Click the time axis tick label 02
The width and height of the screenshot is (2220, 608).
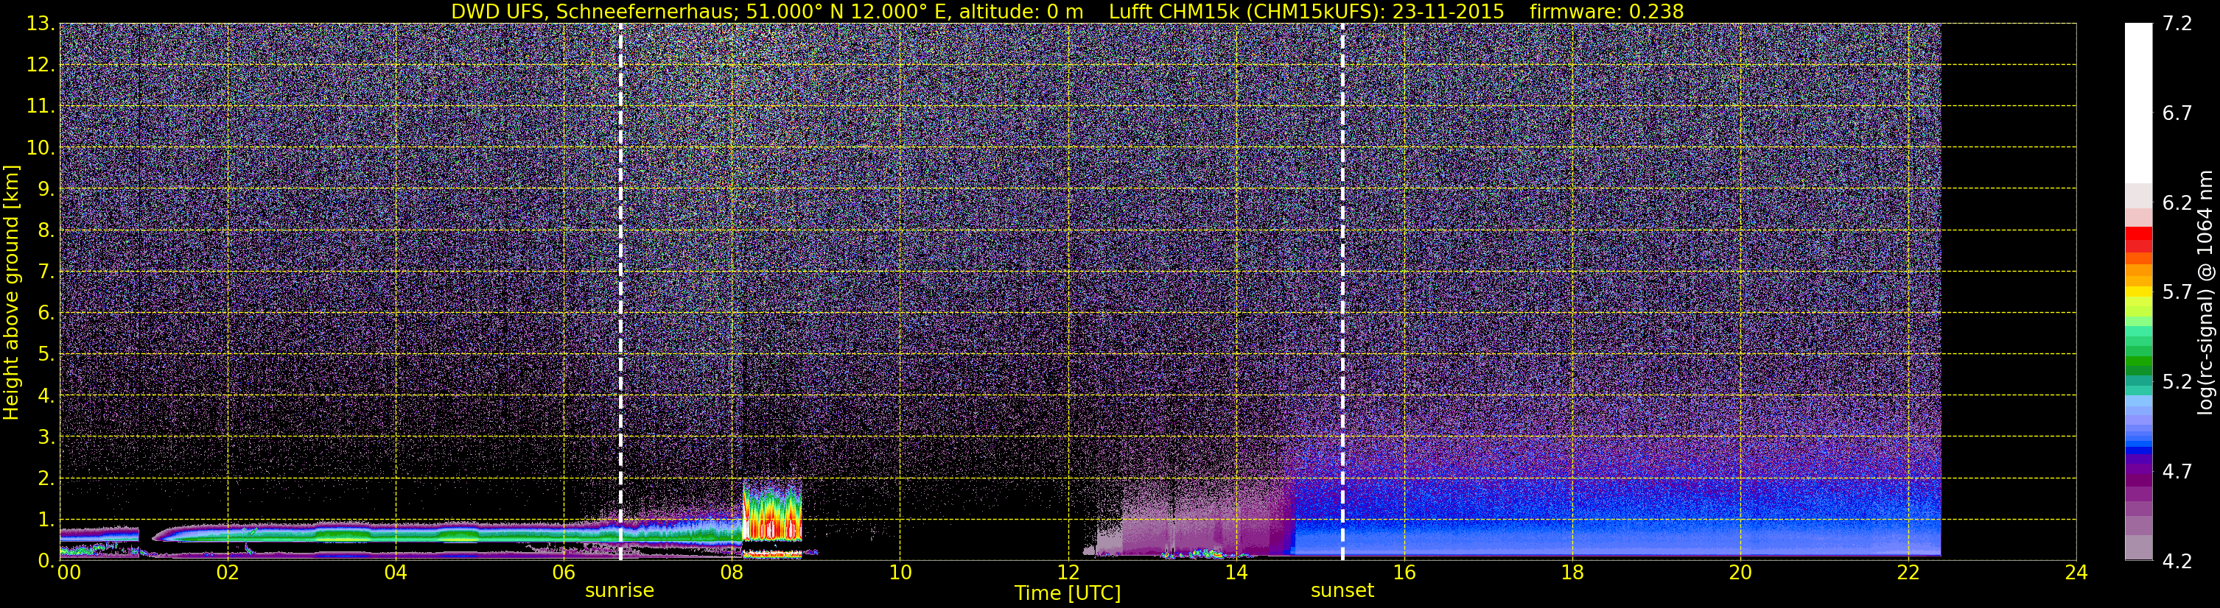(228, 573)
